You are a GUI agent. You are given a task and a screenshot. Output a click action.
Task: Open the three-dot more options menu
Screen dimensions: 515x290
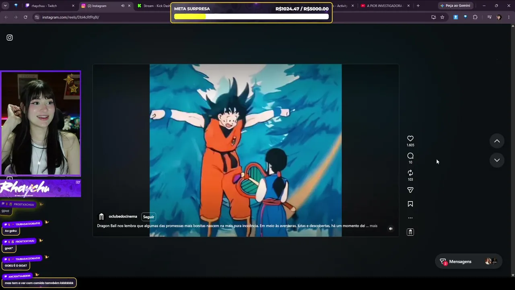point(410,218)
